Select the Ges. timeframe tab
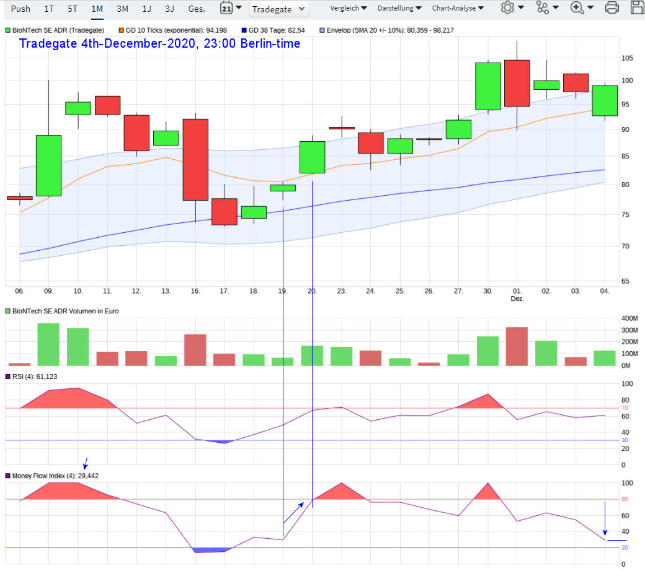This screenshot has height=571, width=645. pyautogui.click(x=197, y=9)
